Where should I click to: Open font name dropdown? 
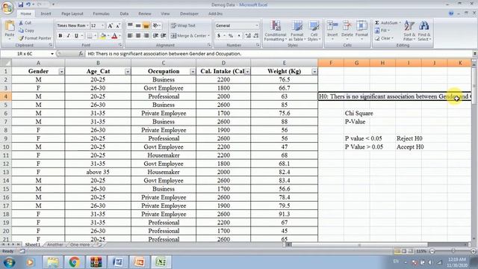88,25
